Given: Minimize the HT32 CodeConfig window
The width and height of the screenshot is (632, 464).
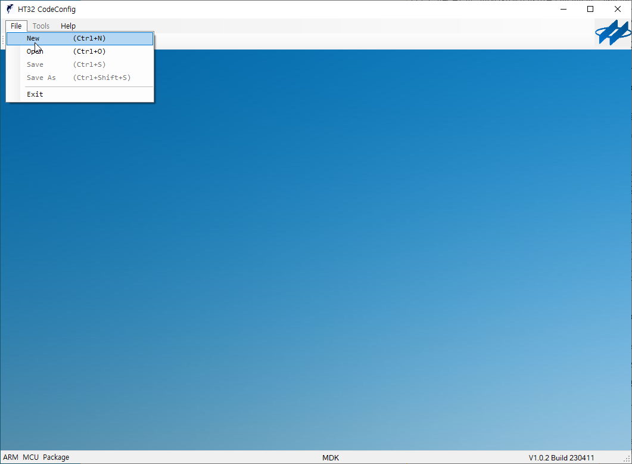Looking at the screenshot, I should click(x=563, y=9).
